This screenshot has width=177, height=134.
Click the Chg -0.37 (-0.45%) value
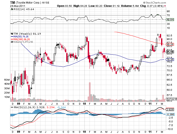[x=152, y=6]
